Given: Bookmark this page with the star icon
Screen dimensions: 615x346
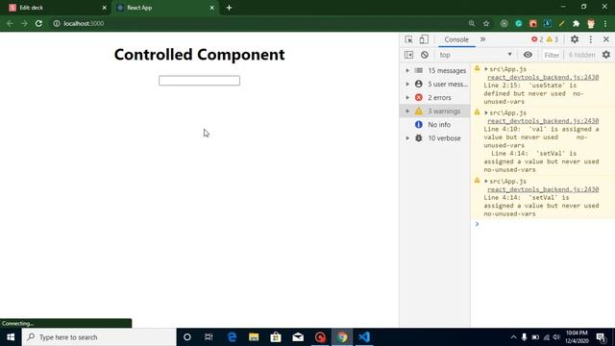Looking at the screenshot, I should coord(486,23).
